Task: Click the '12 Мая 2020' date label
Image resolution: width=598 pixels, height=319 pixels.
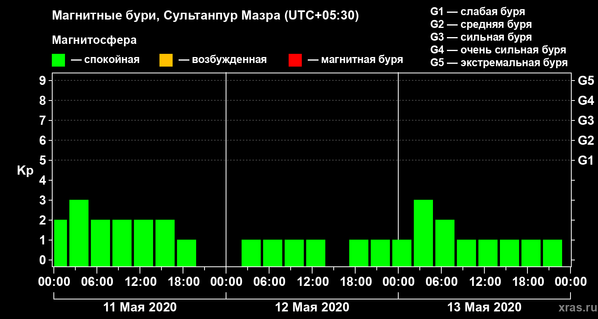Action: click(312, 307)
